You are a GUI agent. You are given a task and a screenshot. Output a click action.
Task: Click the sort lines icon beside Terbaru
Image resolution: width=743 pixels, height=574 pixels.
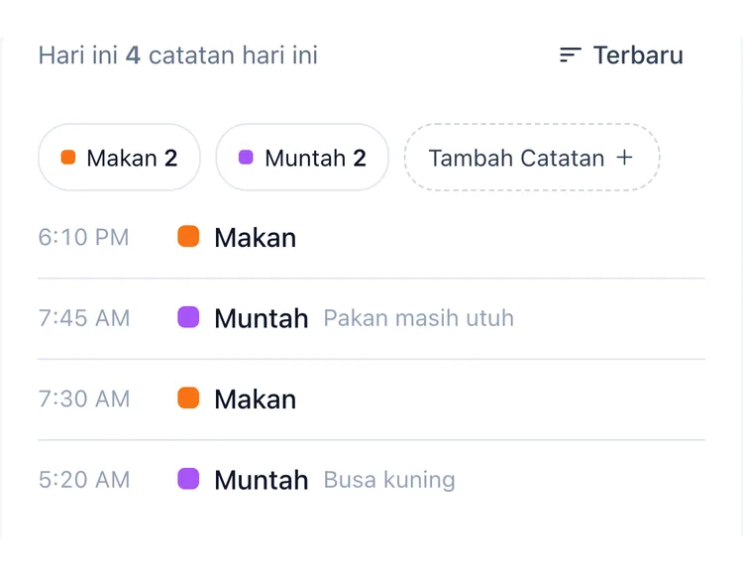pyautogui.click(x=571, y=56)
